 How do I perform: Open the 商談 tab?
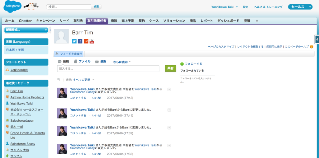point(114,21)
